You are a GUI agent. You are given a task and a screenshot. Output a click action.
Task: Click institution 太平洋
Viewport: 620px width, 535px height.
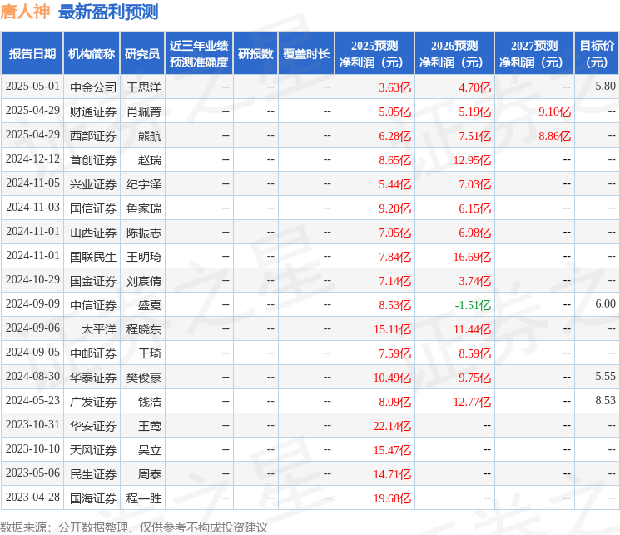point(99,329)
